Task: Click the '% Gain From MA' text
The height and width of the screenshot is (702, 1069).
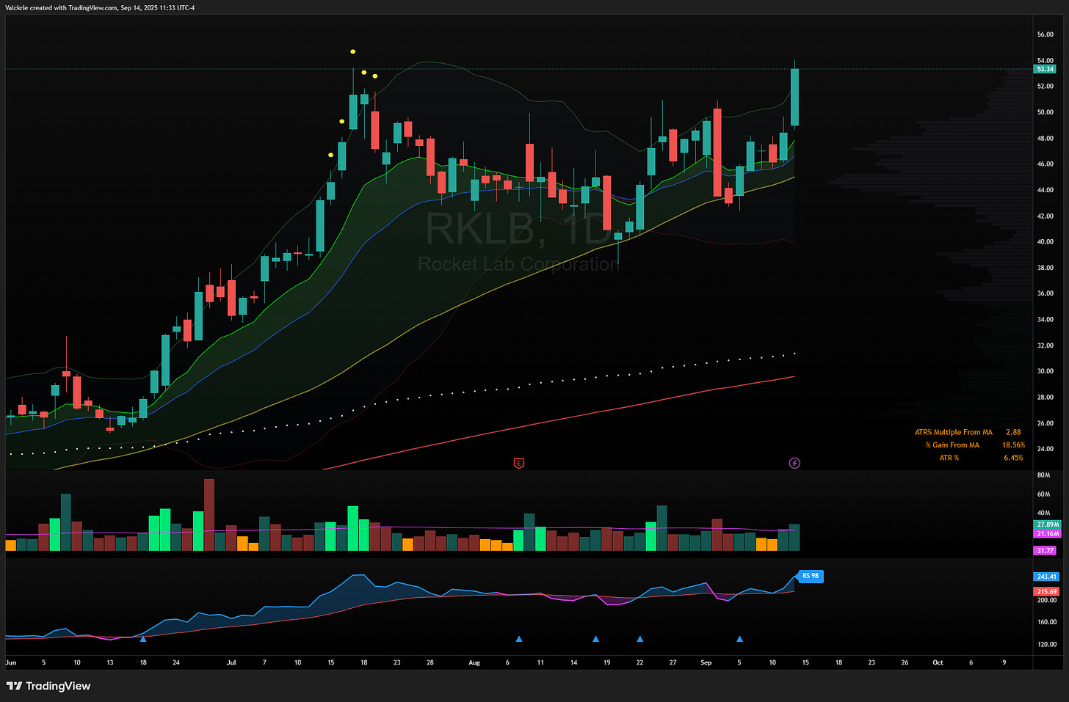Action: point(952,445)
